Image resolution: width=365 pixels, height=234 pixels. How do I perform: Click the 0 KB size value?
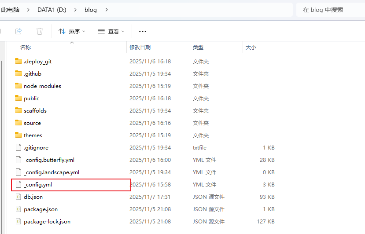click(x=269, y=172)
